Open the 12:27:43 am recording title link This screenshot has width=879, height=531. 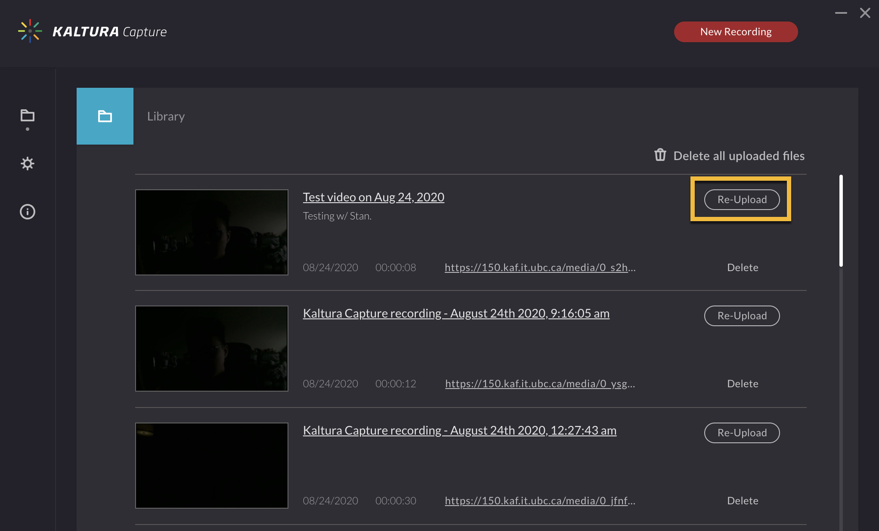[459, 431]
